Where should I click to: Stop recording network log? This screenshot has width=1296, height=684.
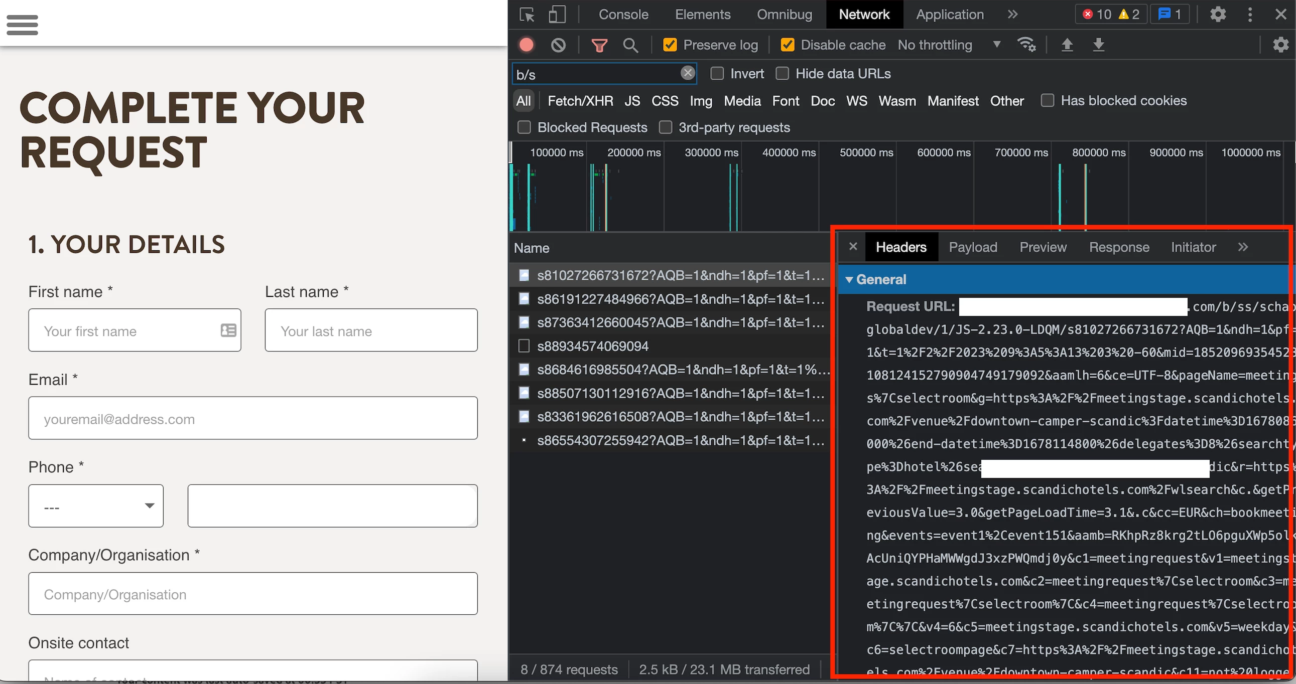point(526,45)
